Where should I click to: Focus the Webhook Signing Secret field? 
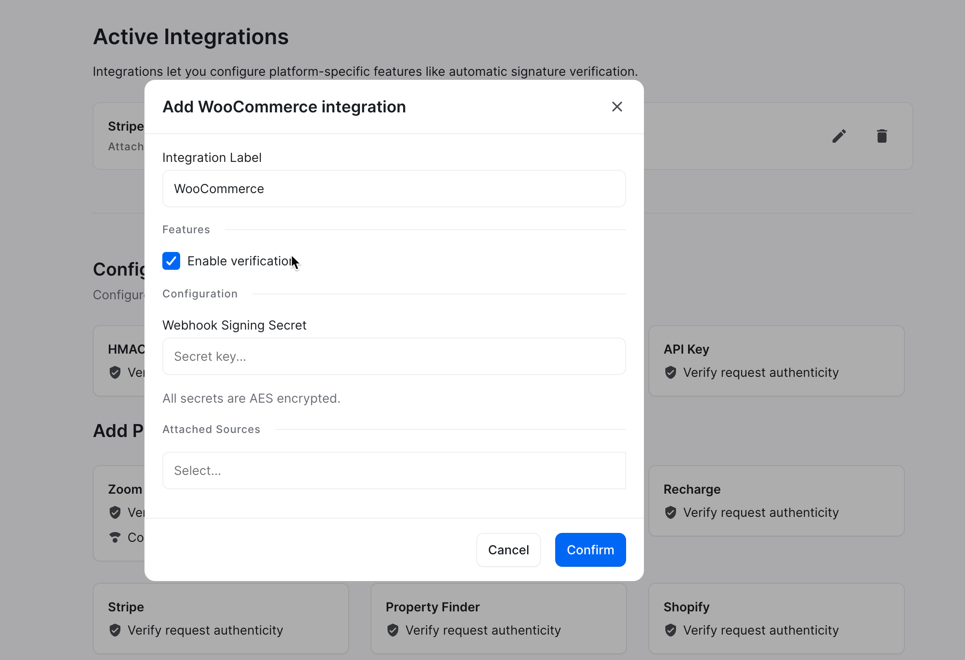pyautogui.click(x=394, y=356)
